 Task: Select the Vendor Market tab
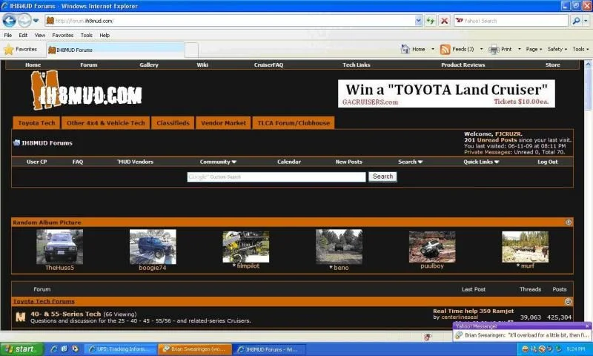pos(223,123)
